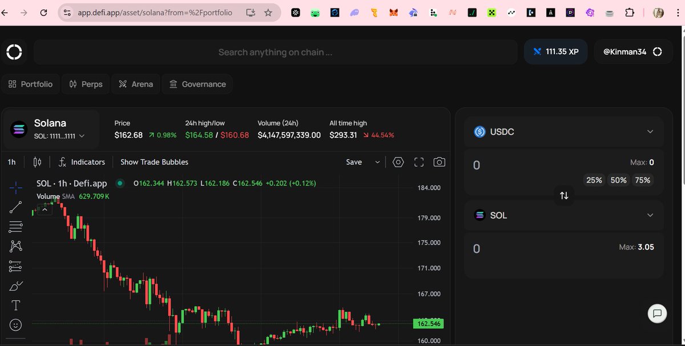Click the Solana asset name header
The image size is (685, 346).
point(50,123)
